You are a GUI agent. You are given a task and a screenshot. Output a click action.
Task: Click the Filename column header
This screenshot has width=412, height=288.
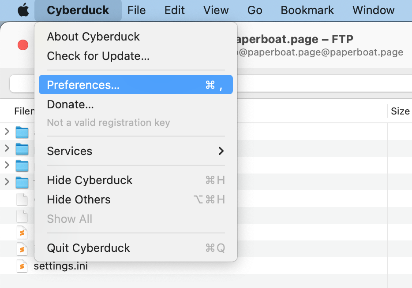[x=24, y=111]
